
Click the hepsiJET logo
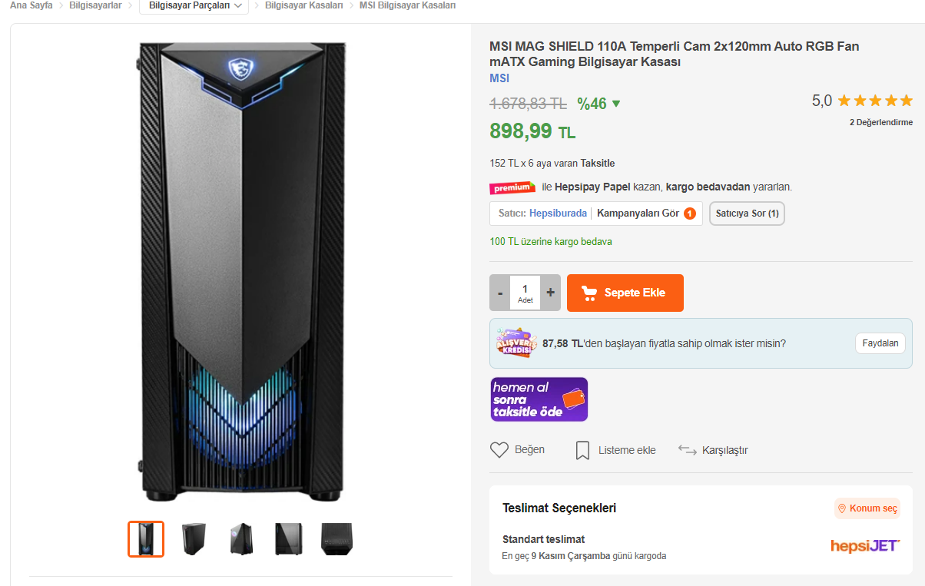tap(864, 546)
